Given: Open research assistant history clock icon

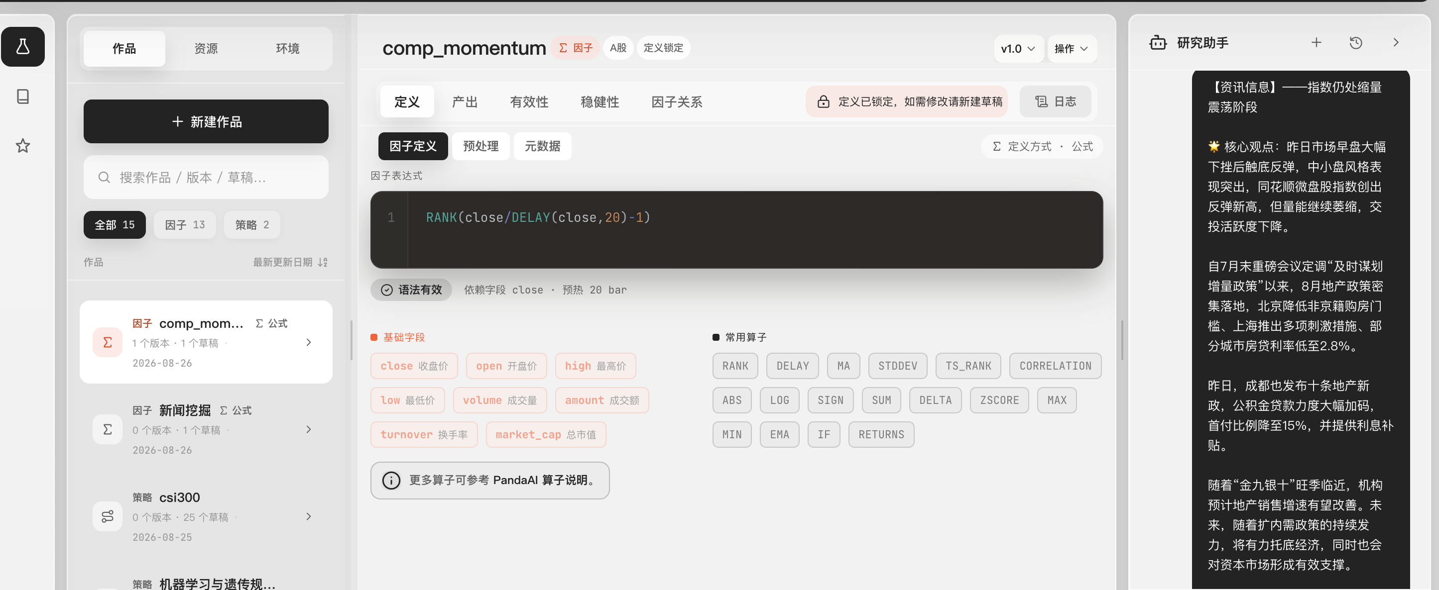Looking at the screenshot, I should (x=1356, y=43).
